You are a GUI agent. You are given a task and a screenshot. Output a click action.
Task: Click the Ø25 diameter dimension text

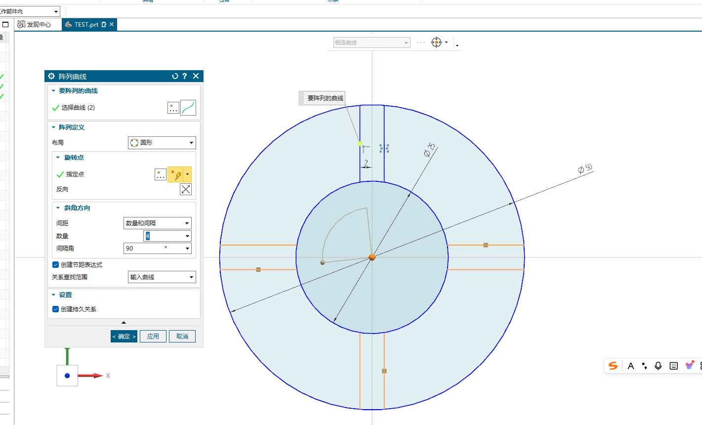430,150
